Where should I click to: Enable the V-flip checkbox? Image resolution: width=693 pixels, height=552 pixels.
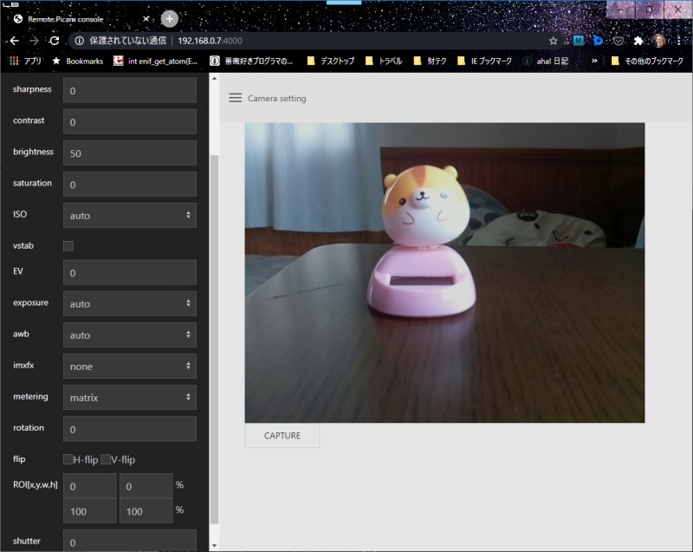tap(106, 460)
